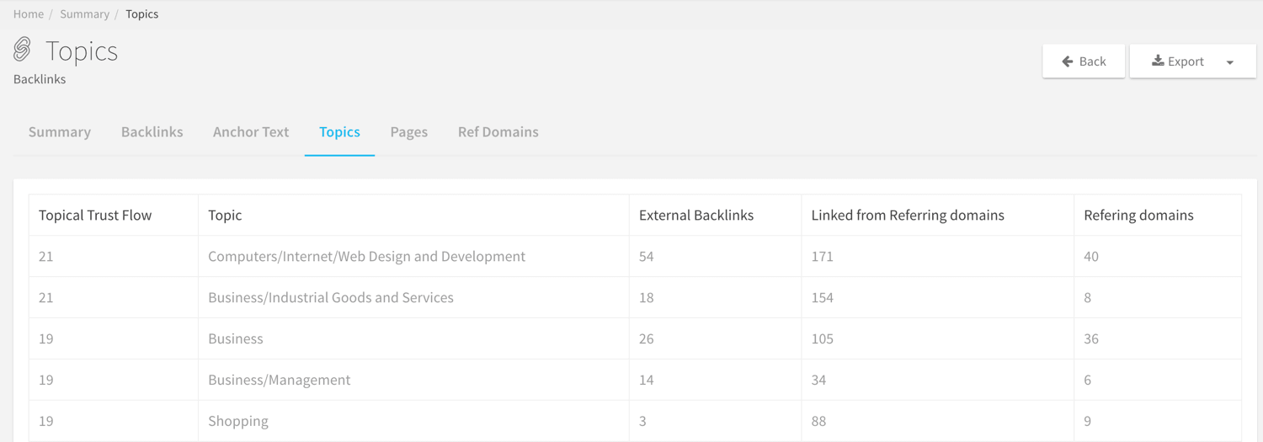Open the Summary tab
Image resolution: width=1263 pixels, height=442 pixels.
tap(60, 131)
